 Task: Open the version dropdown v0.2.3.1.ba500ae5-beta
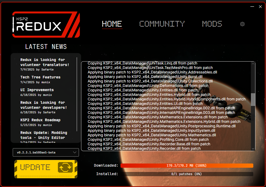[x=46, y=152]
